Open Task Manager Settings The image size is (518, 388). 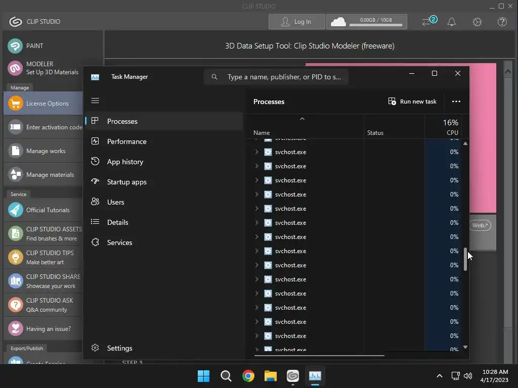pyautogui.click(x=164, y=348)
